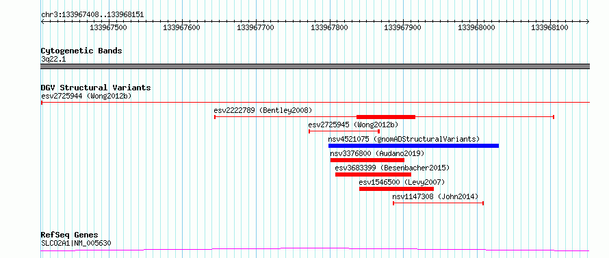Click the Cytogenetic Bands track title
Screen dimensions: 609x258
(x=81, y=51)
